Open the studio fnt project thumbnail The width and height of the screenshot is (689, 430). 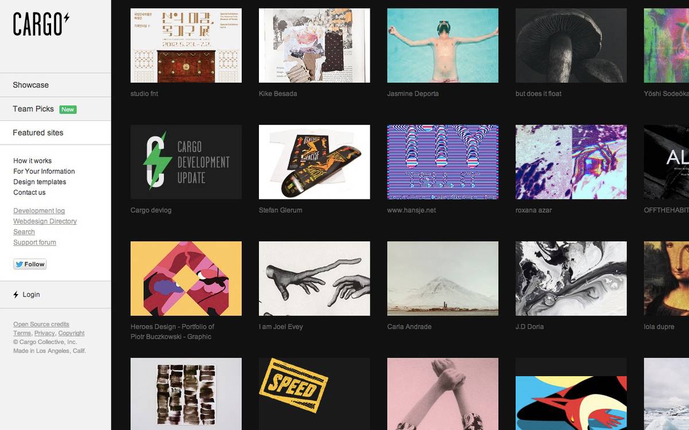(186, 45)
